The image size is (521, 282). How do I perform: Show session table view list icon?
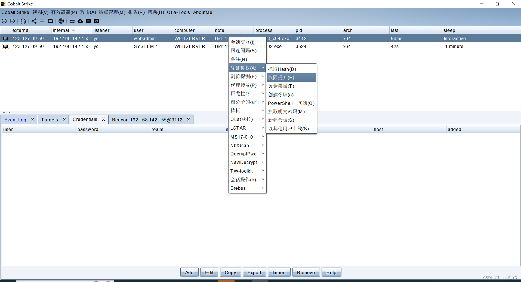coord(42,21)
